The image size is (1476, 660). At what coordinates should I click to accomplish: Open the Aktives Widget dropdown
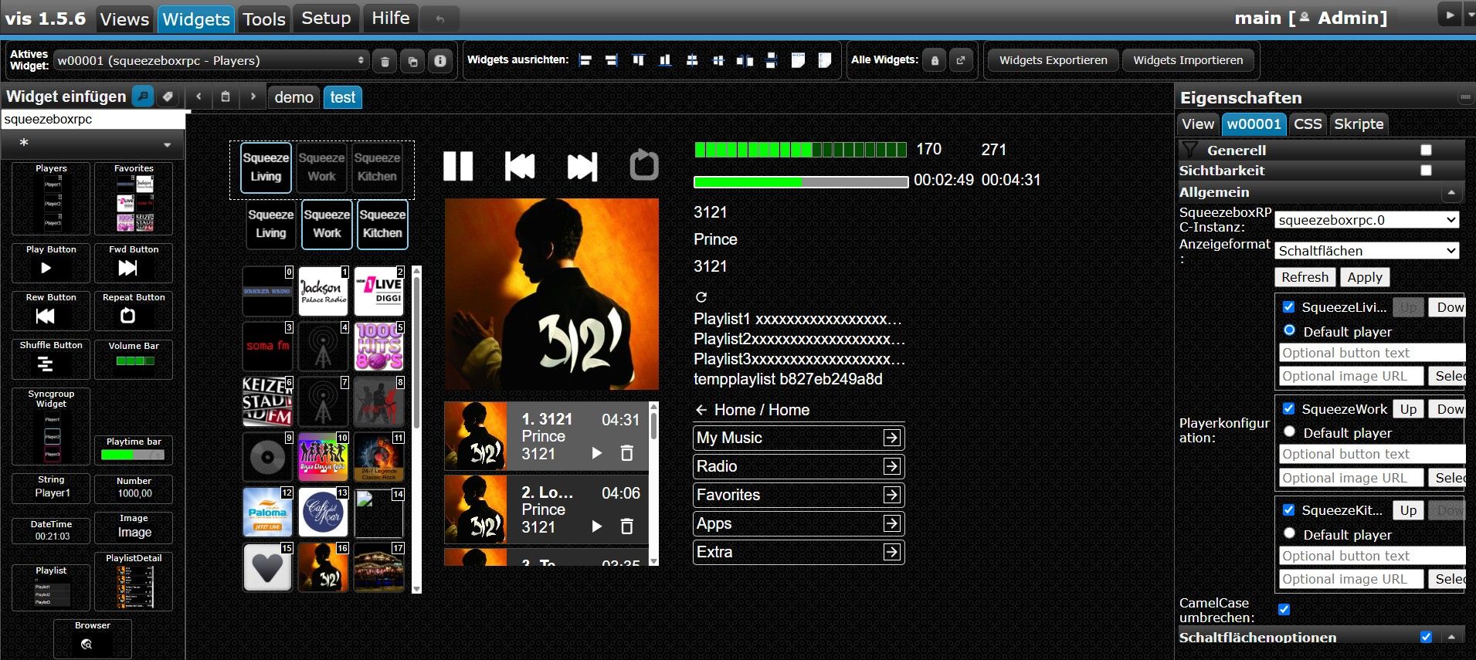point(212,60)
